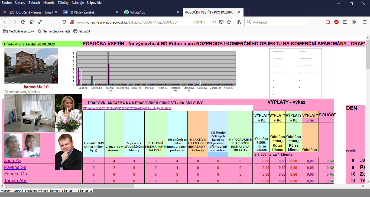Viewport: 370px width, 197px height.
Task: Open the Záložky menu
Action: pyautogui.click(x=63, y=3)
